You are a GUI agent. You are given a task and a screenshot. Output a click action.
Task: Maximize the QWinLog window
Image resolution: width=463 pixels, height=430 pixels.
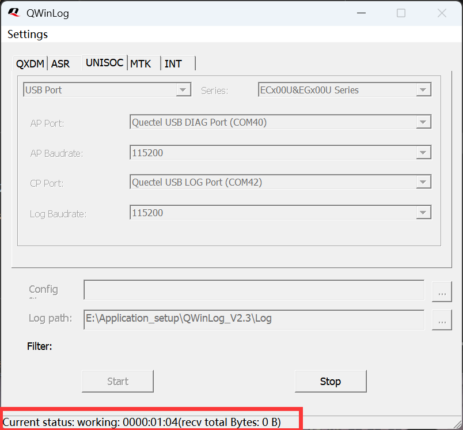click(401, 13)
